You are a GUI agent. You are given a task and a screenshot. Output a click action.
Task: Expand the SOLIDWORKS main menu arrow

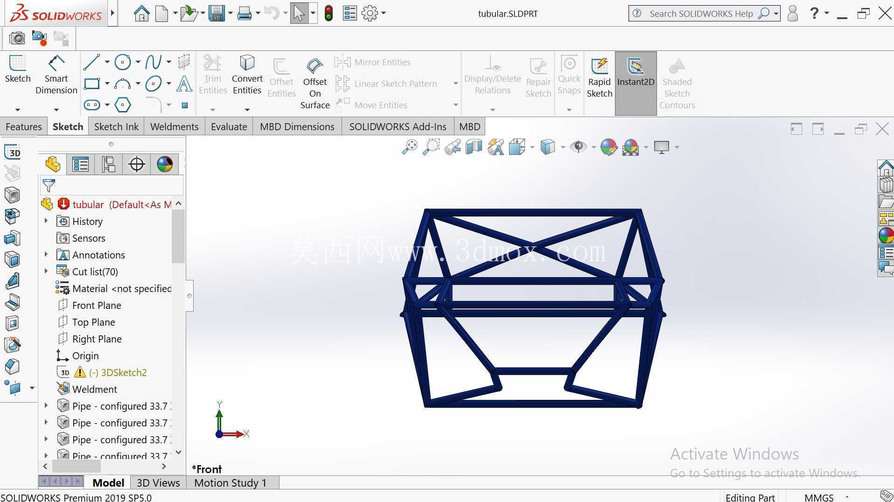click(112, 13)
